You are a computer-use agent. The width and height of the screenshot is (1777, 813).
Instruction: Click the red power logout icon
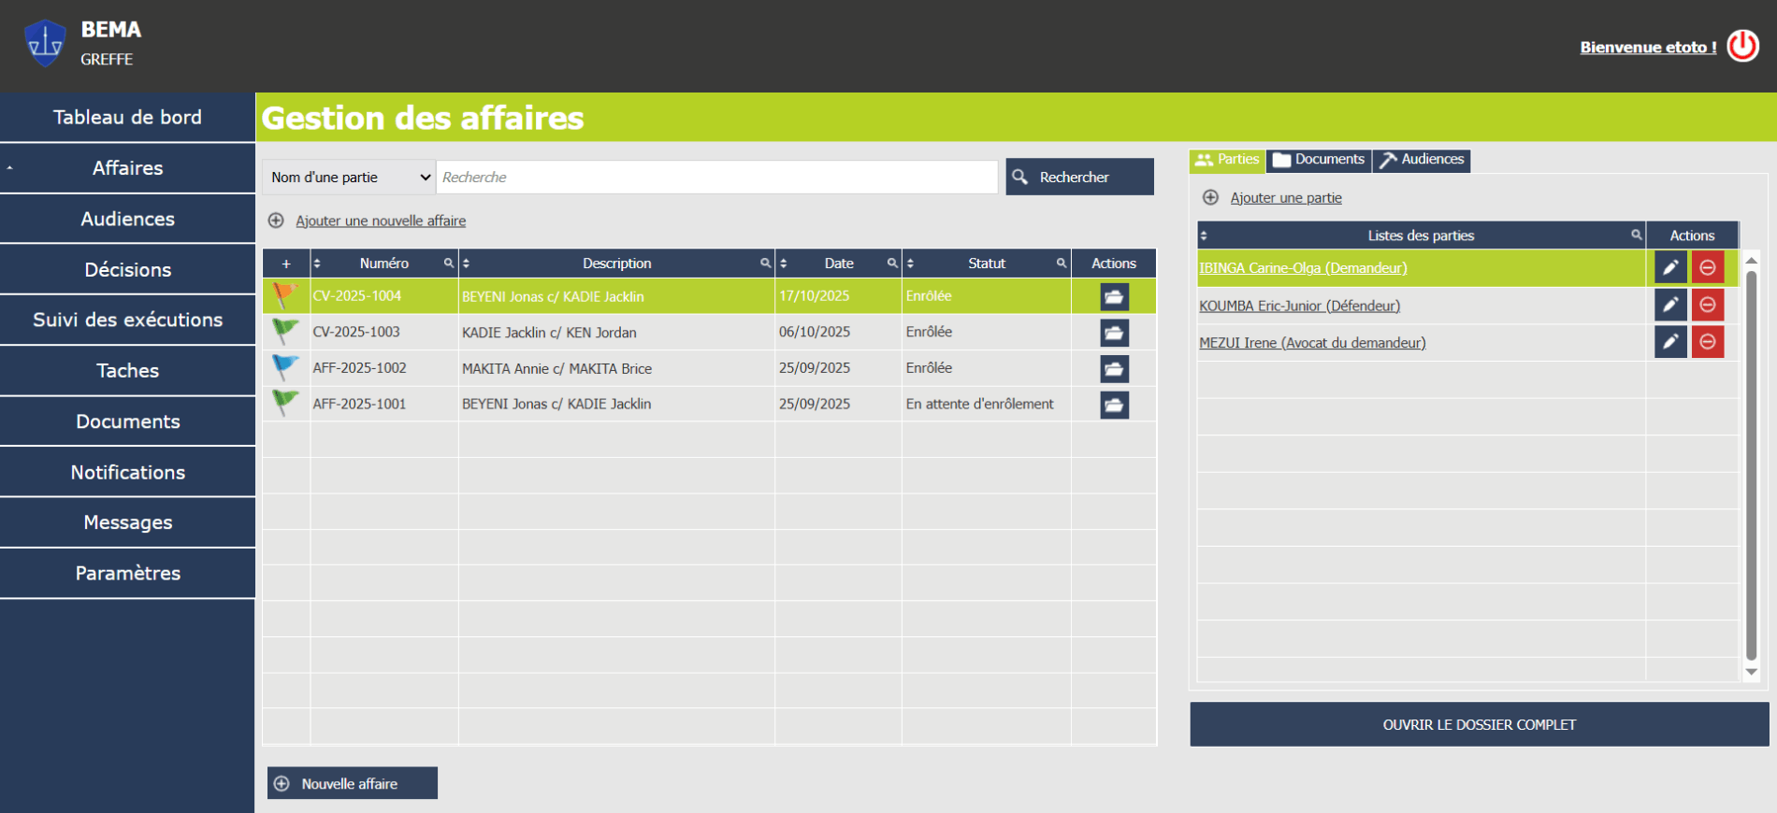1742,46
